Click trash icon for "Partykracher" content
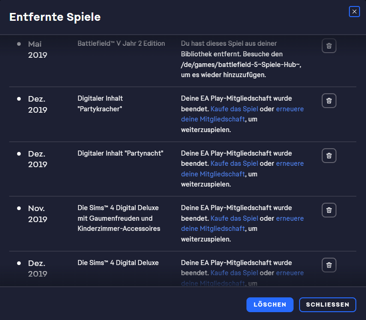Image resolution: width=366 pixels, height=320 pixels. click(329, 101)
